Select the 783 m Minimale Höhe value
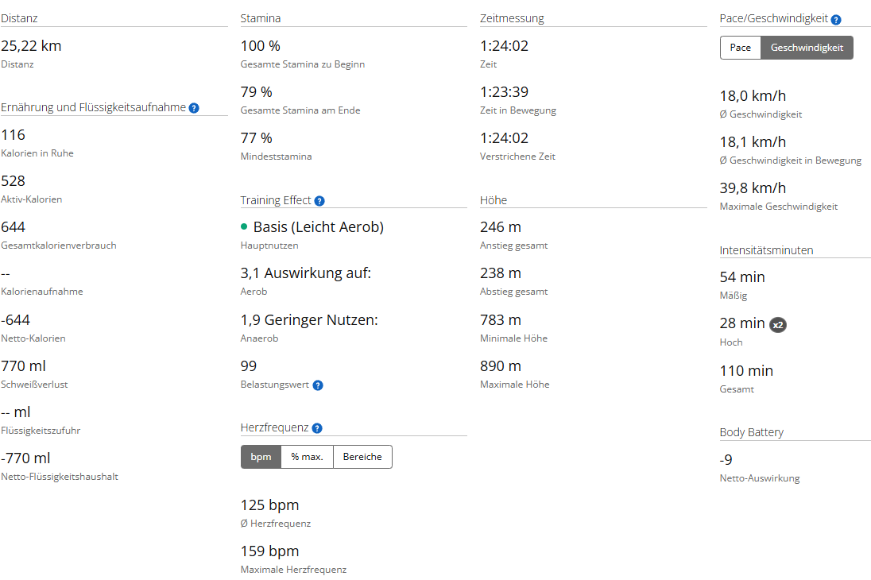This screenshot has height=580, width=871. [x=501, y=319]
